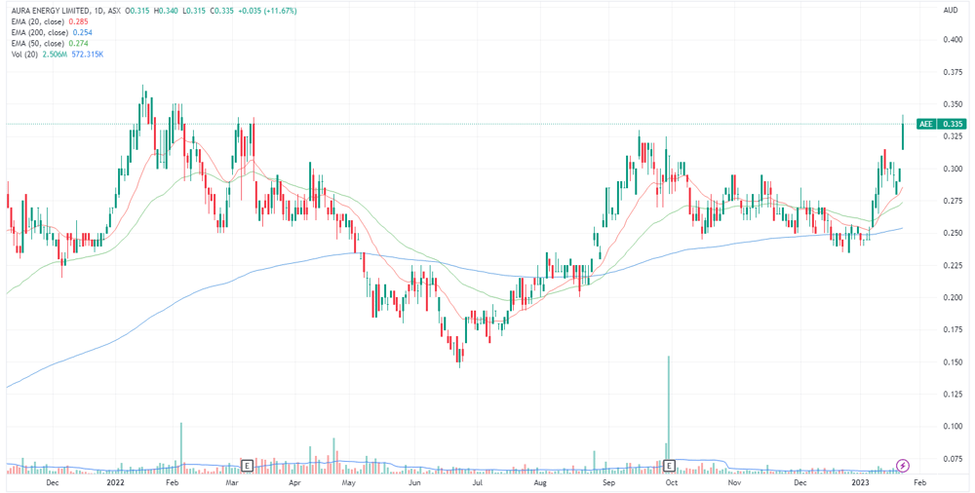Image resolution: width=975 pixels, height=493 pixels.
Task: Click the 0.325 price axis label
Action: [952, 136]
